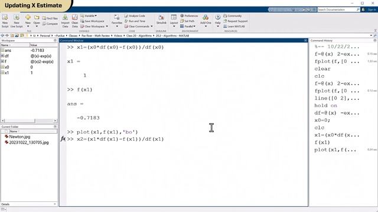
Task: Click 'clear' entry in Command History
Action: 322,69
